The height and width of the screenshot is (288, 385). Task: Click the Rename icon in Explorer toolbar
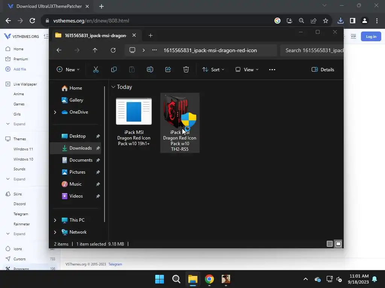(x=150, y=69)
